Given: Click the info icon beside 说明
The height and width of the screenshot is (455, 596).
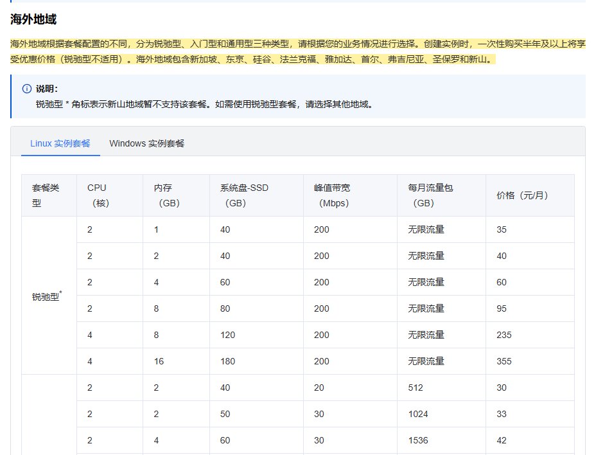Looking at the screenshot, I should (x=27, y=89).
